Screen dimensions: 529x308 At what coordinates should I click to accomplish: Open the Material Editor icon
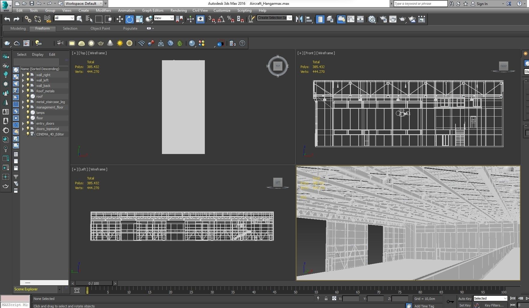click(x=372, y=19)
